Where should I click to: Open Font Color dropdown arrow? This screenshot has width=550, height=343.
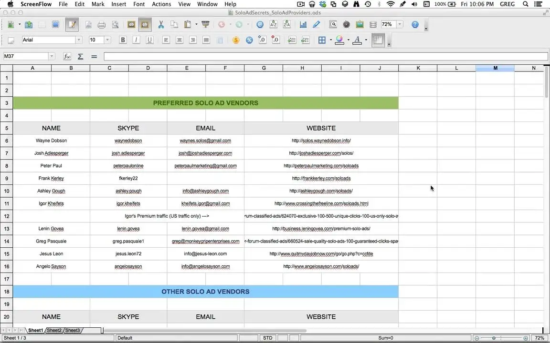pos(366,40)
